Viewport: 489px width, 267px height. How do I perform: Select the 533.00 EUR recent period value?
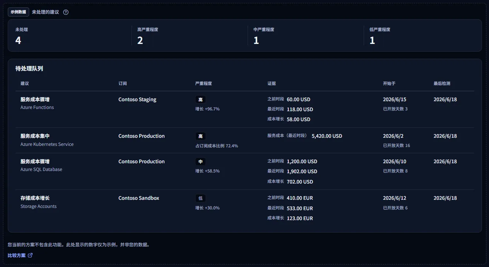300,208
